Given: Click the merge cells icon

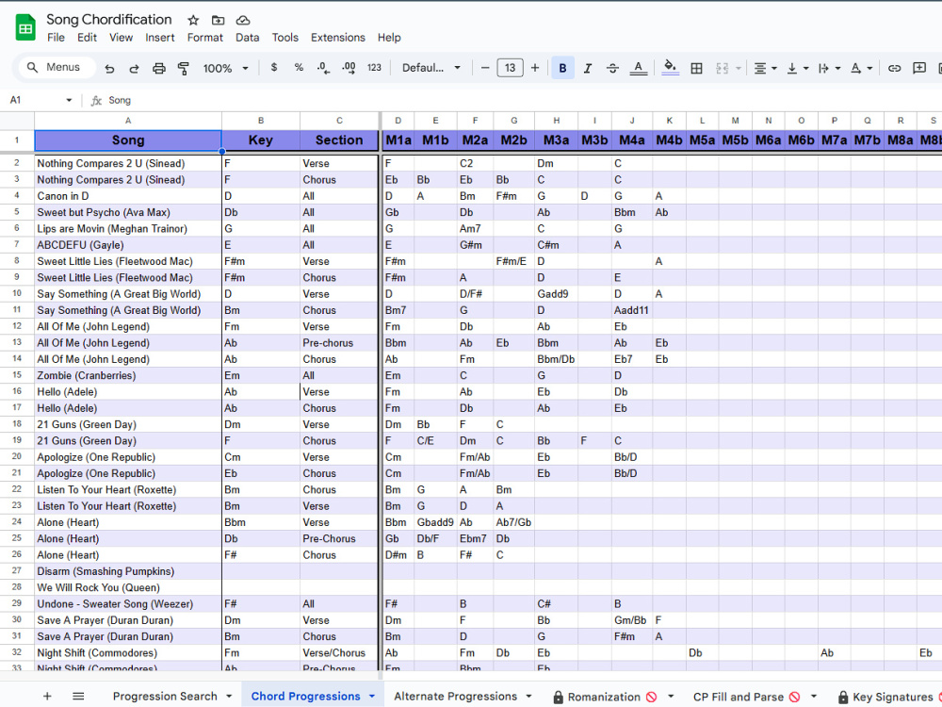Looking at the screenshot, I should click(723, 68).
